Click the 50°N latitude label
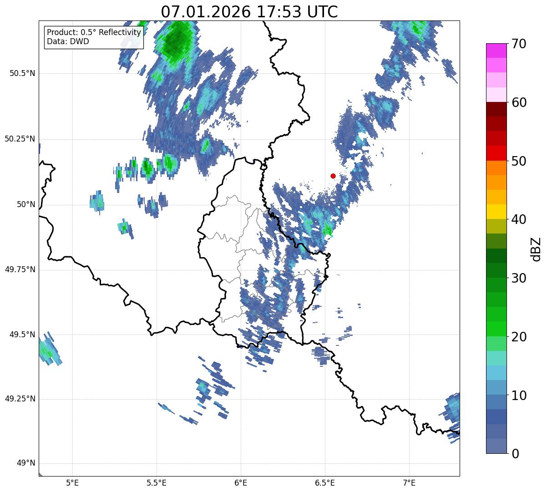 [26, 204]
